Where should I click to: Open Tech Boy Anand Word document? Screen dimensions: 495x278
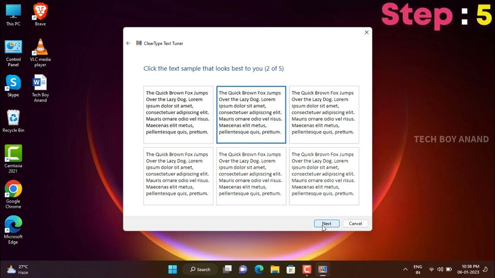(x=40, y=89)
